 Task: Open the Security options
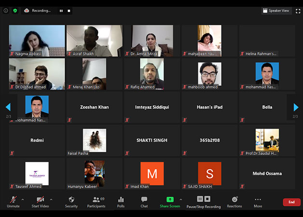pyautogui.click(x=71, y=202)
